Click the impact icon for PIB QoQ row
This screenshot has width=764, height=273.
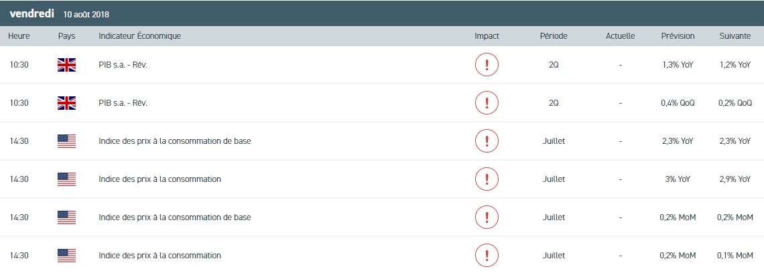487,103
